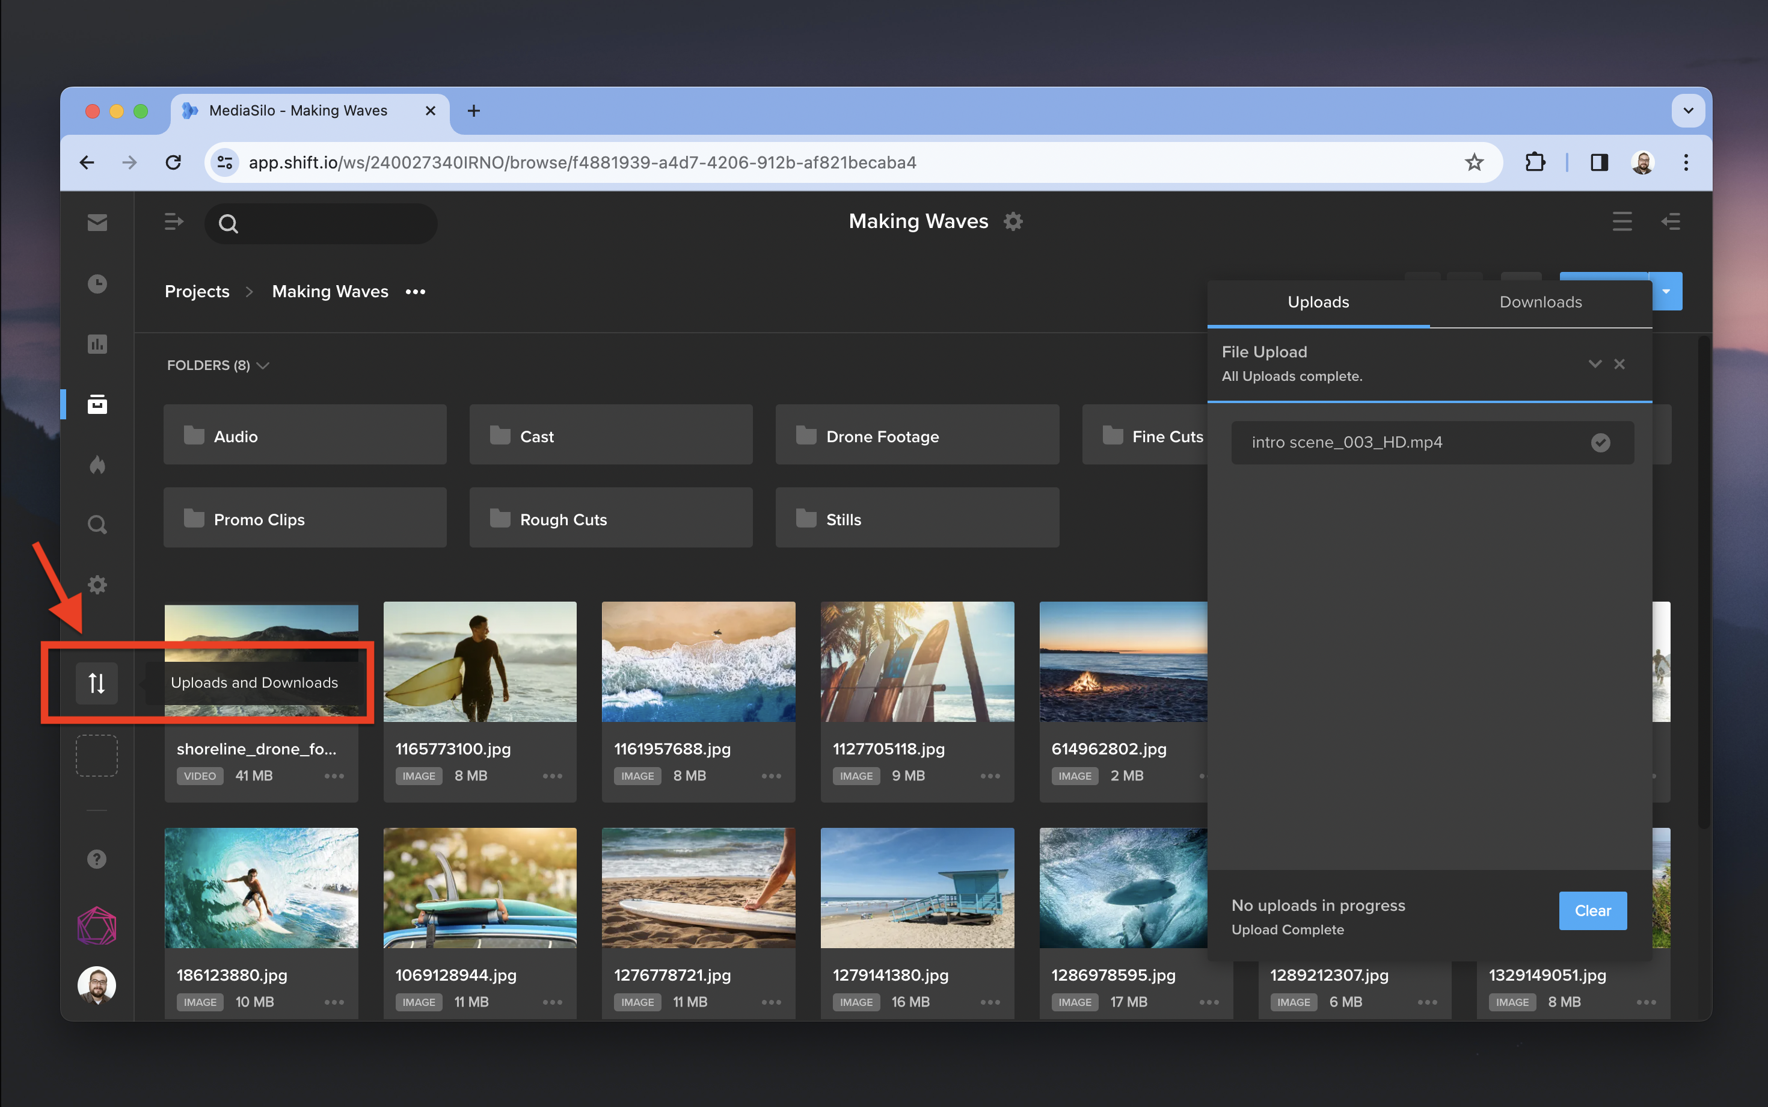
Task: Reload the browser page
Action: pos(173,162)
